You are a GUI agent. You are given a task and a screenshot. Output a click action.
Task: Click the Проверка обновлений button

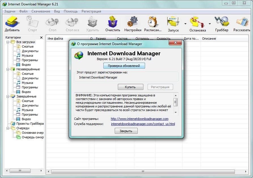point(124,66)
